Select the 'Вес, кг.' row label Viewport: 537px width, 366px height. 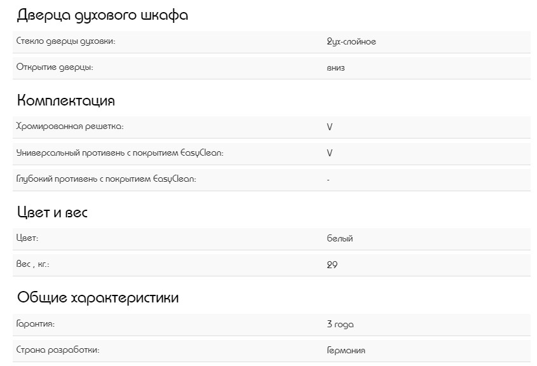click(x=32, y=264)
